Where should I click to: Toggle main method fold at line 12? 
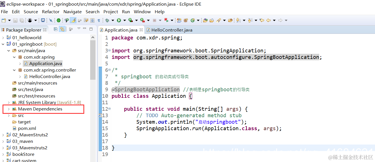[110, 109]
